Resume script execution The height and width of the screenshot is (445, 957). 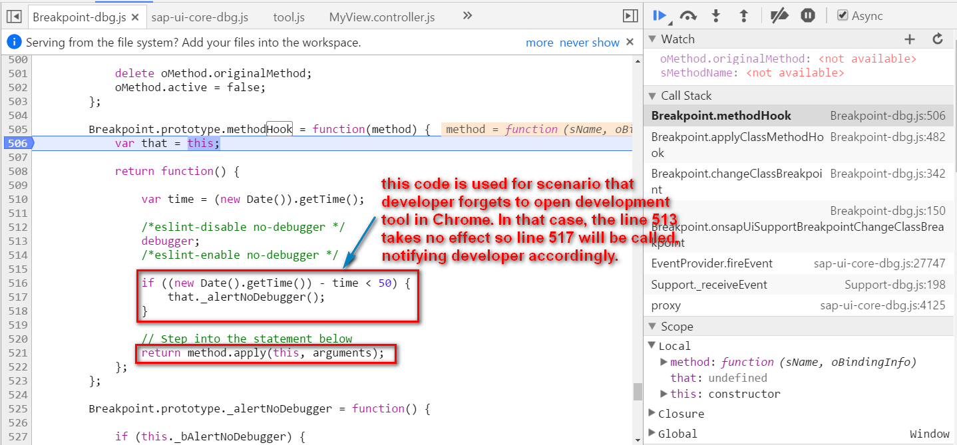660,16
